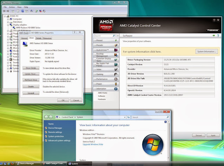The height and width of the screenshot is (166, 224).
Task: Click the blue Help icon in Device Manager toolbar
Action: tap(23, 11)
